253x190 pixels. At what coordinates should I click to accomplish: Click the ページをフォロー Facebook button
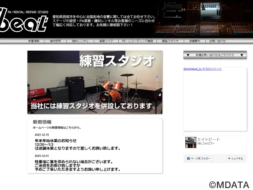(x=199, y=159)
